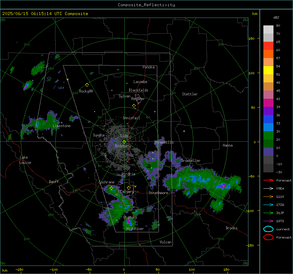This screenshot has width=293, height=274.
Task: Click the Okotoks city label
Action: click(x=130, y=217)
